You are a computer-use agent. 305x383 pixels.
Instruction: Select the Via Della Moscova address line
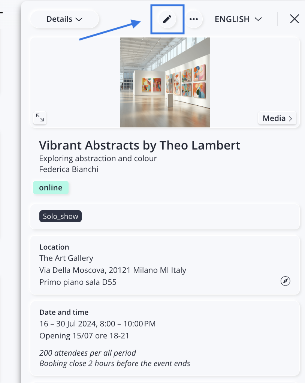click(x=113, y=270)
